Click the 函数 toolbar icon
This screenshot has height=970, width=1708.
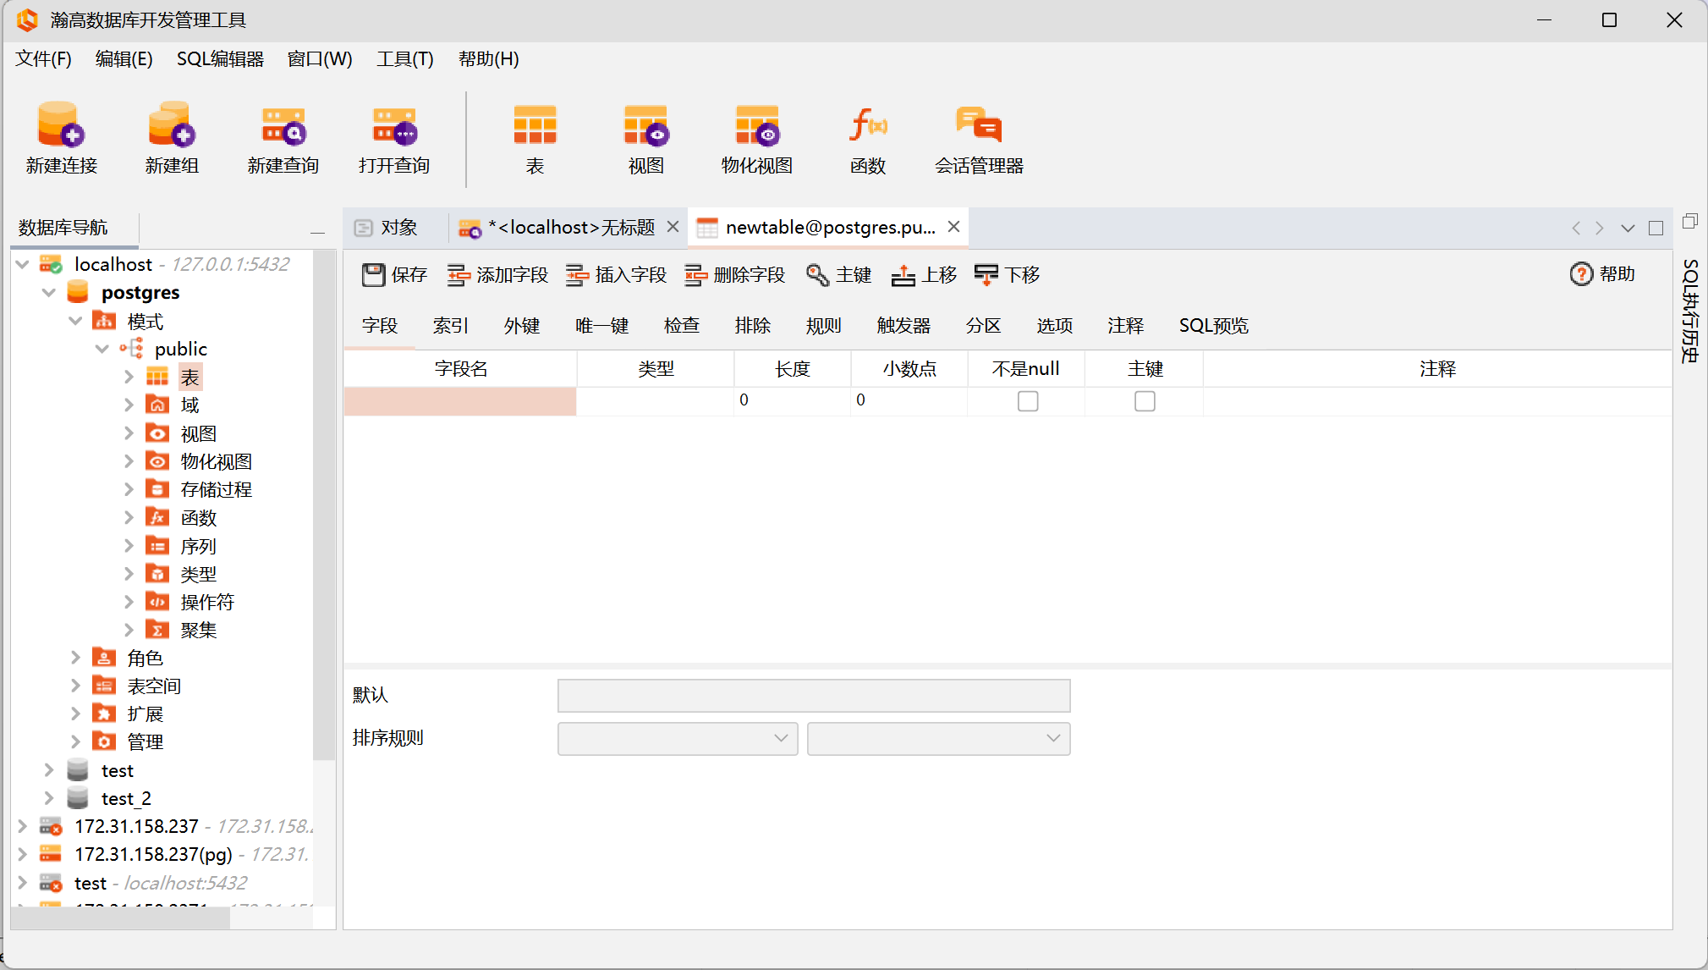867,138
